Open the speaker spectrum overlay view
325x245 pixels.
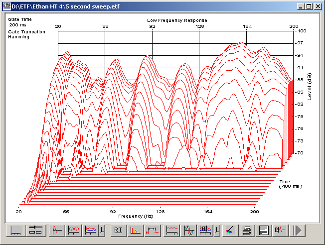click(x=205, y=231)
